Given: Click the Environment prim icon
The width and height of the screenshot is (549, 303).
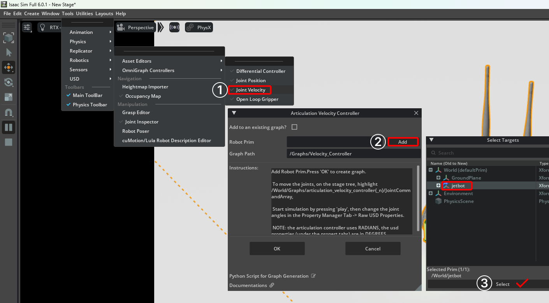Looking at the screenshot, I should 439,194.
